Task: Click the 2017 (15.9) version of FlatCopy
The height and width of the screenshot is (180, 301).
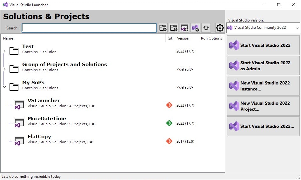Action: (x=185, y=141)
